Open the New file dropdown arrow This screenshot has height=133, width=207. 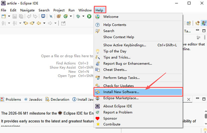tap(9, 16)
